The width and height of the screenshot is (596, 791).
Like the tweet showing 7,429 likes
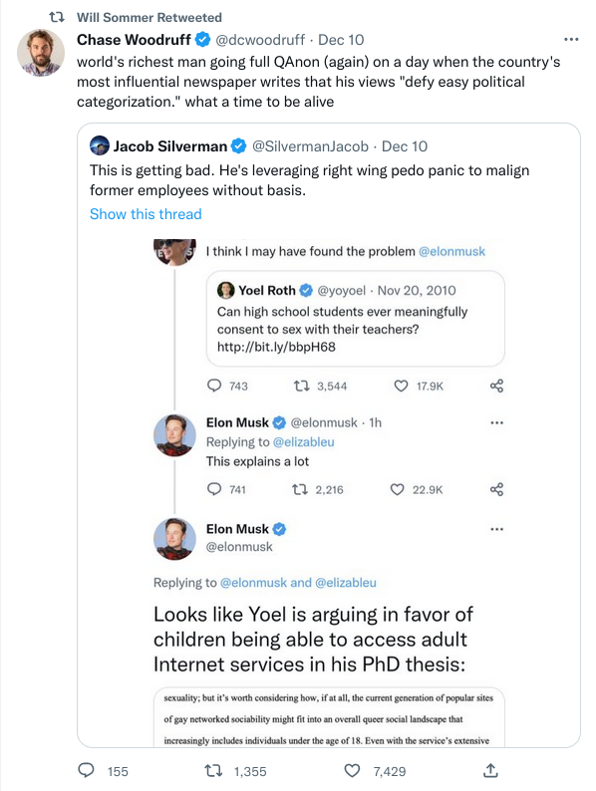[x=352, y=770]
